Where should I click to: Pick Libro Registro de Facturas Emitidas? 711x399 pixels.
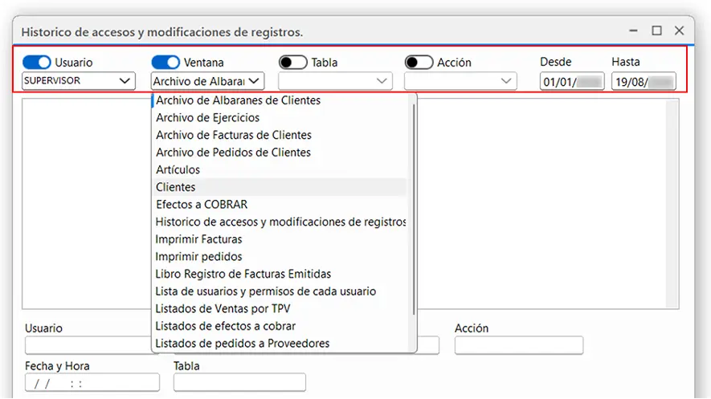280,274
